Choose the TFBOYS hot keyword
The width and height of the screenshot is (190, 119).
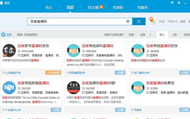(172, 21)
